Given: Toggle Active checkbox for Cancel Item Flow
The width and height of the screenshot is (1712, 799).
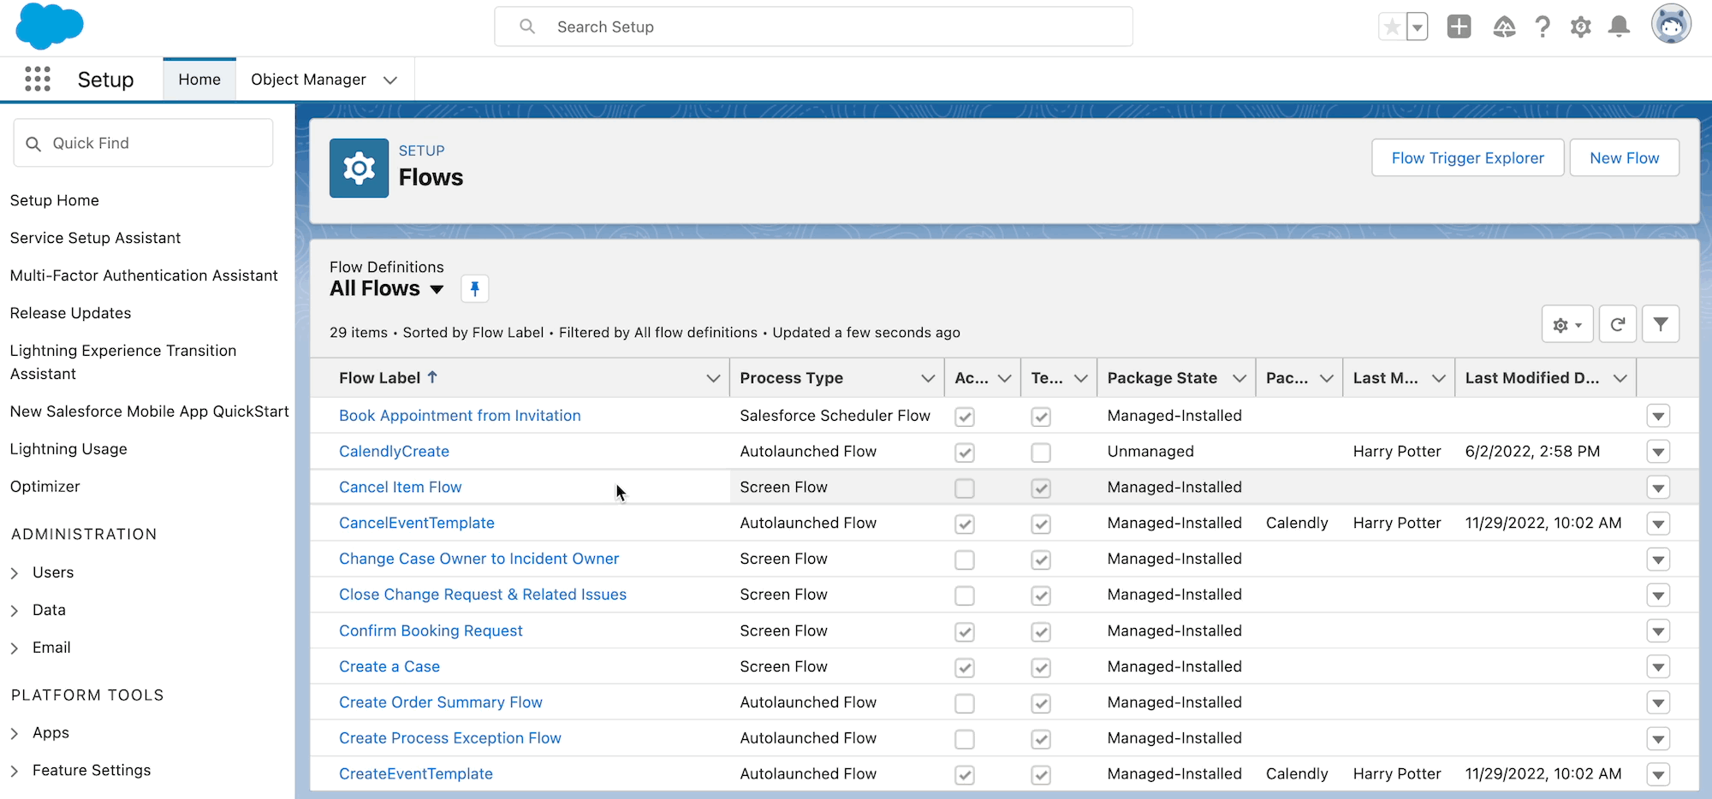Looking at the screenshot, I should tap(965, 488).
